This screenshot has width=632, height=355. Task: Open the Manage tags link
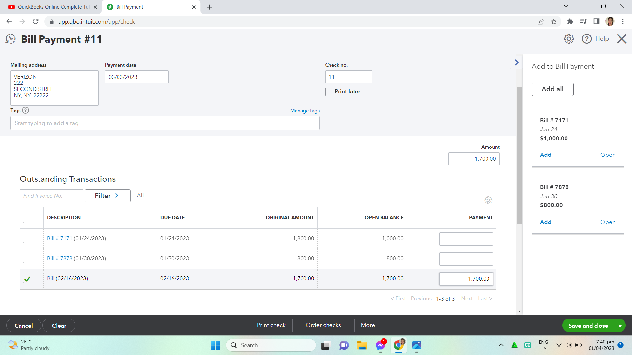[305, 111]
